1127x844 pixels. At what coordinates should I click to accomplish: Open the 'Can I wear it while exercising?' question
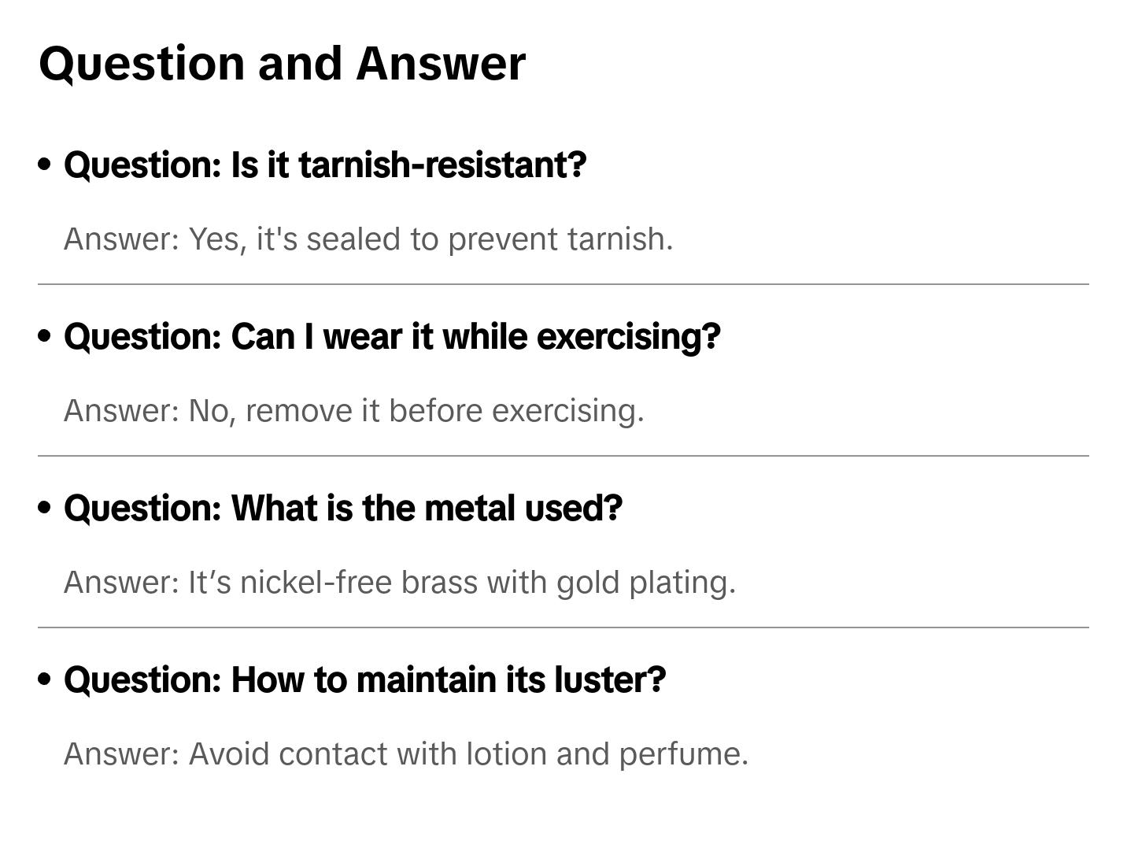392,337
